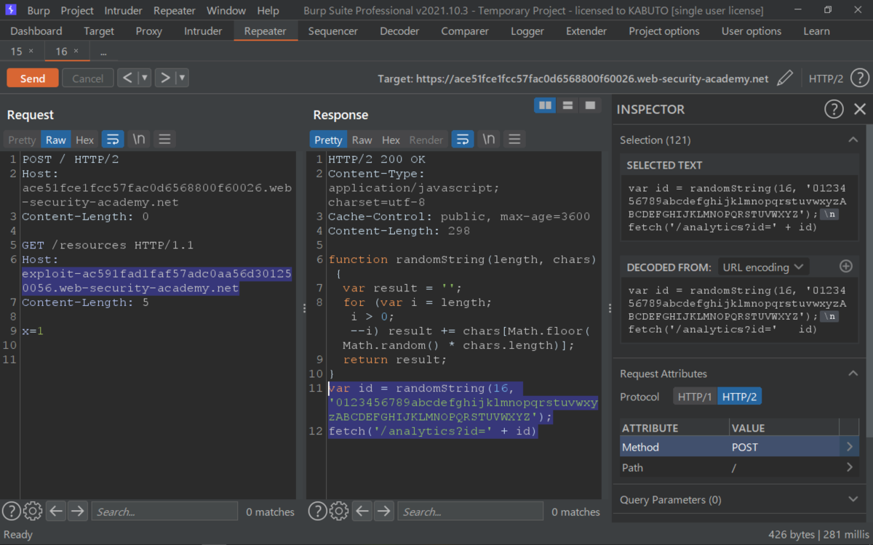Select Render view in Response panel
873x545 pixels.
[426, 140]
